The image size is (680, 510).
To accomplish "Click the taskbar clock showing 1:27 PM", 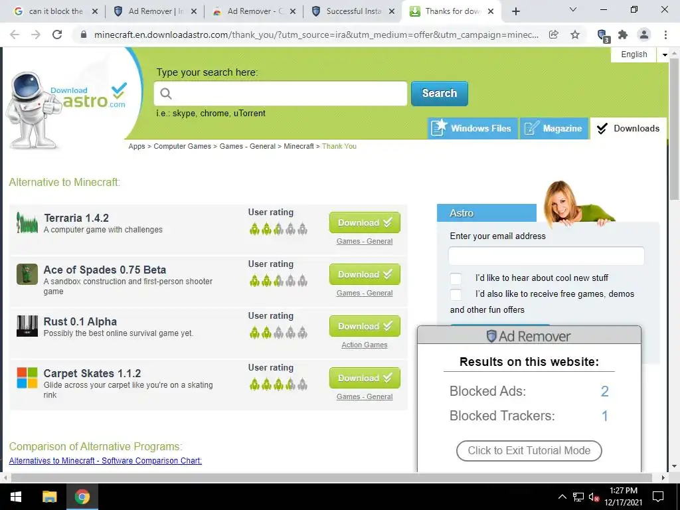I will [623, 497].
